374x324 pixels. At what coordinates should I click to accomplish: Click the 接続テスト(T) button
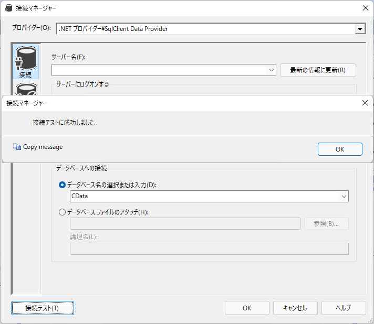pos(43,308)
